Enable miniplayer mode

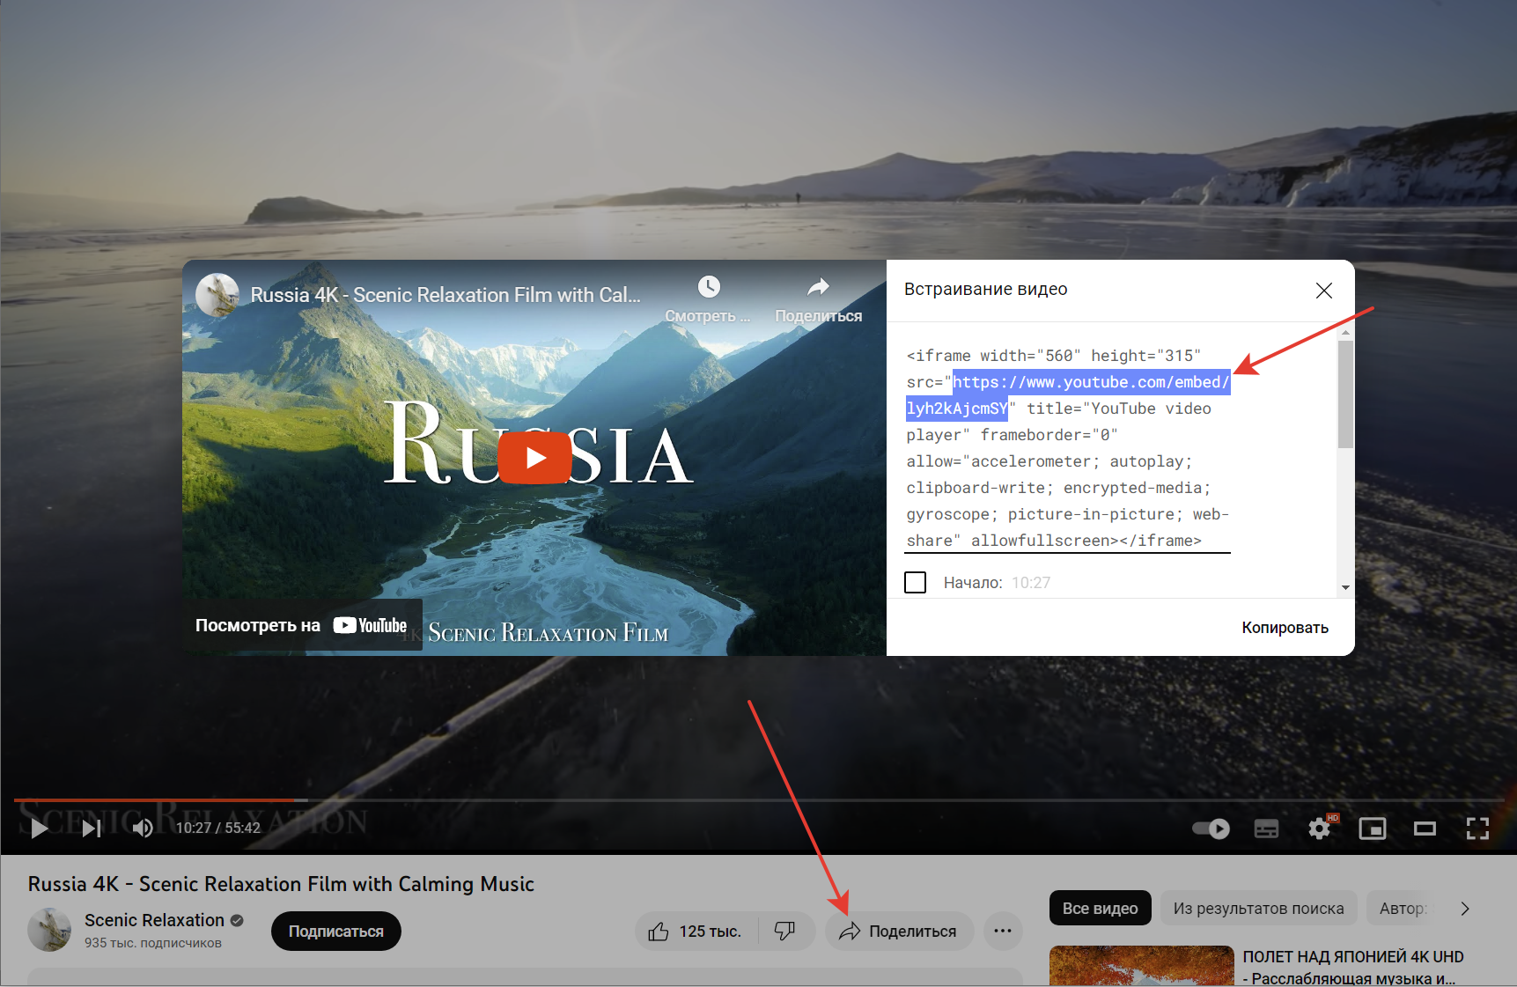pyautogui.click(x=1373, y=829)
